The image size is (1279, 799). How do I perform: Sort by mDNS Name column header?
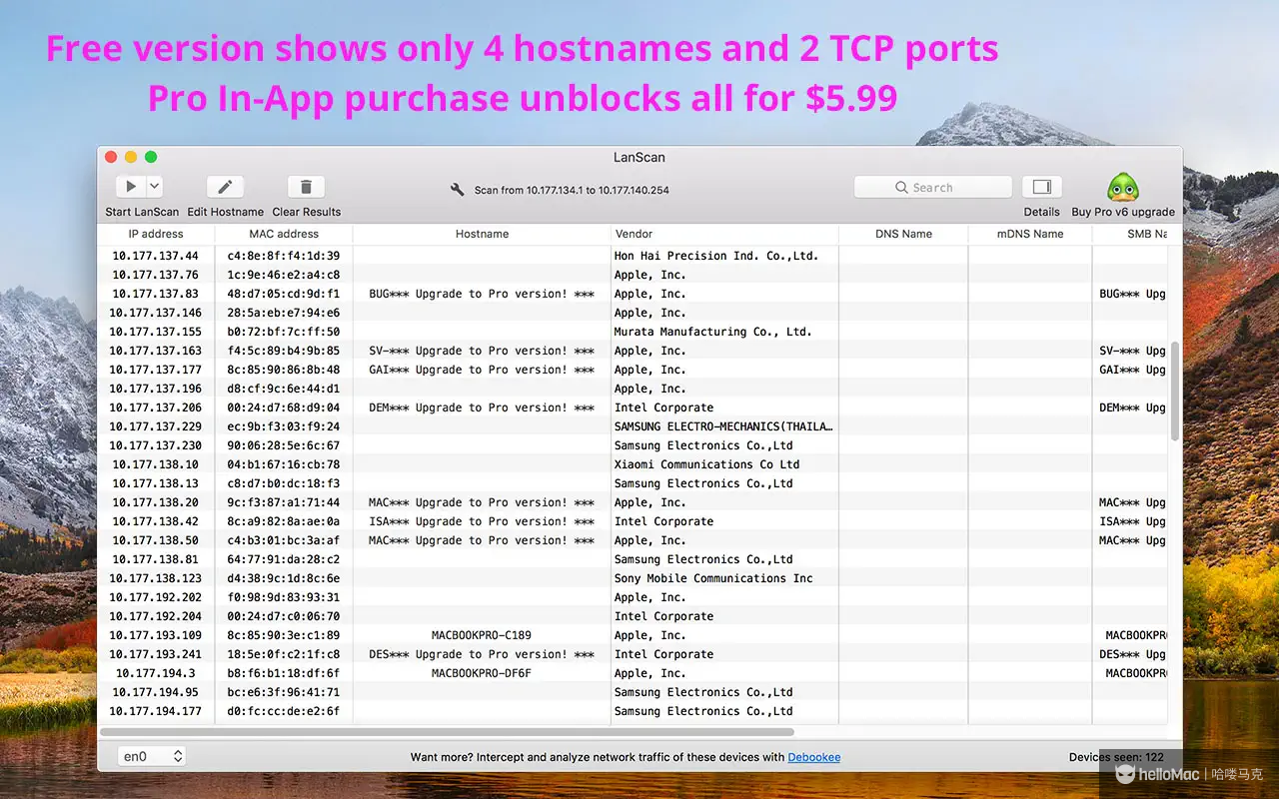[1030, 234]
